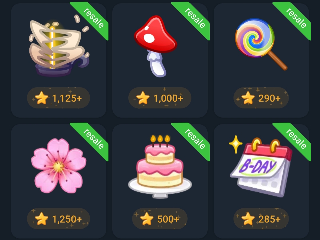Open the pink cherry blossom gift
This screenshot has width=320, height=240.
59,166
